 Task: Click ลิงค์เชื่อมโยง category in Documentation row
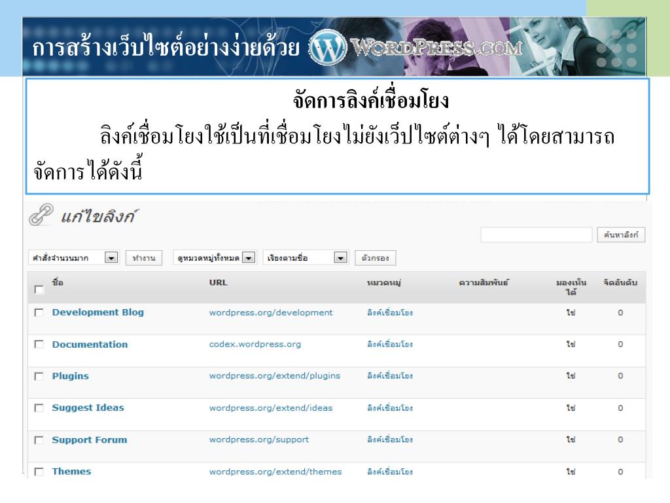(x=390, y=345)
